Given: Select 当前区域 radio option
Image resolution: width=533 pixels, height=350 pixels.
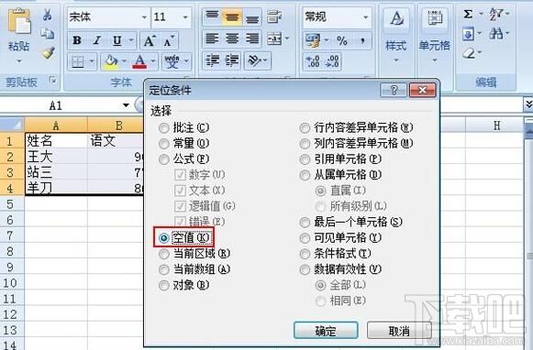Looking at the screenshot, I should 164,254.
